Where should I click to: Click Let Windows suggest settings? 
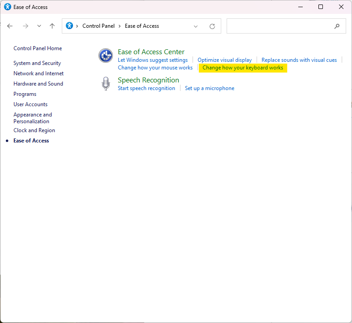point(153,60)
